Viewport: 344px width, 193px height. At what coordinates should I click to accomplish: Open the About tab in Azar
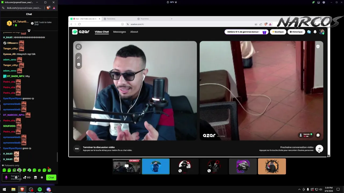[134, 32]
